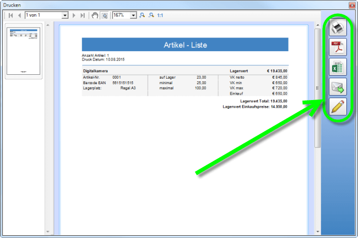Click 'Anzahl Artikel: 1' text

click(95, 56)
